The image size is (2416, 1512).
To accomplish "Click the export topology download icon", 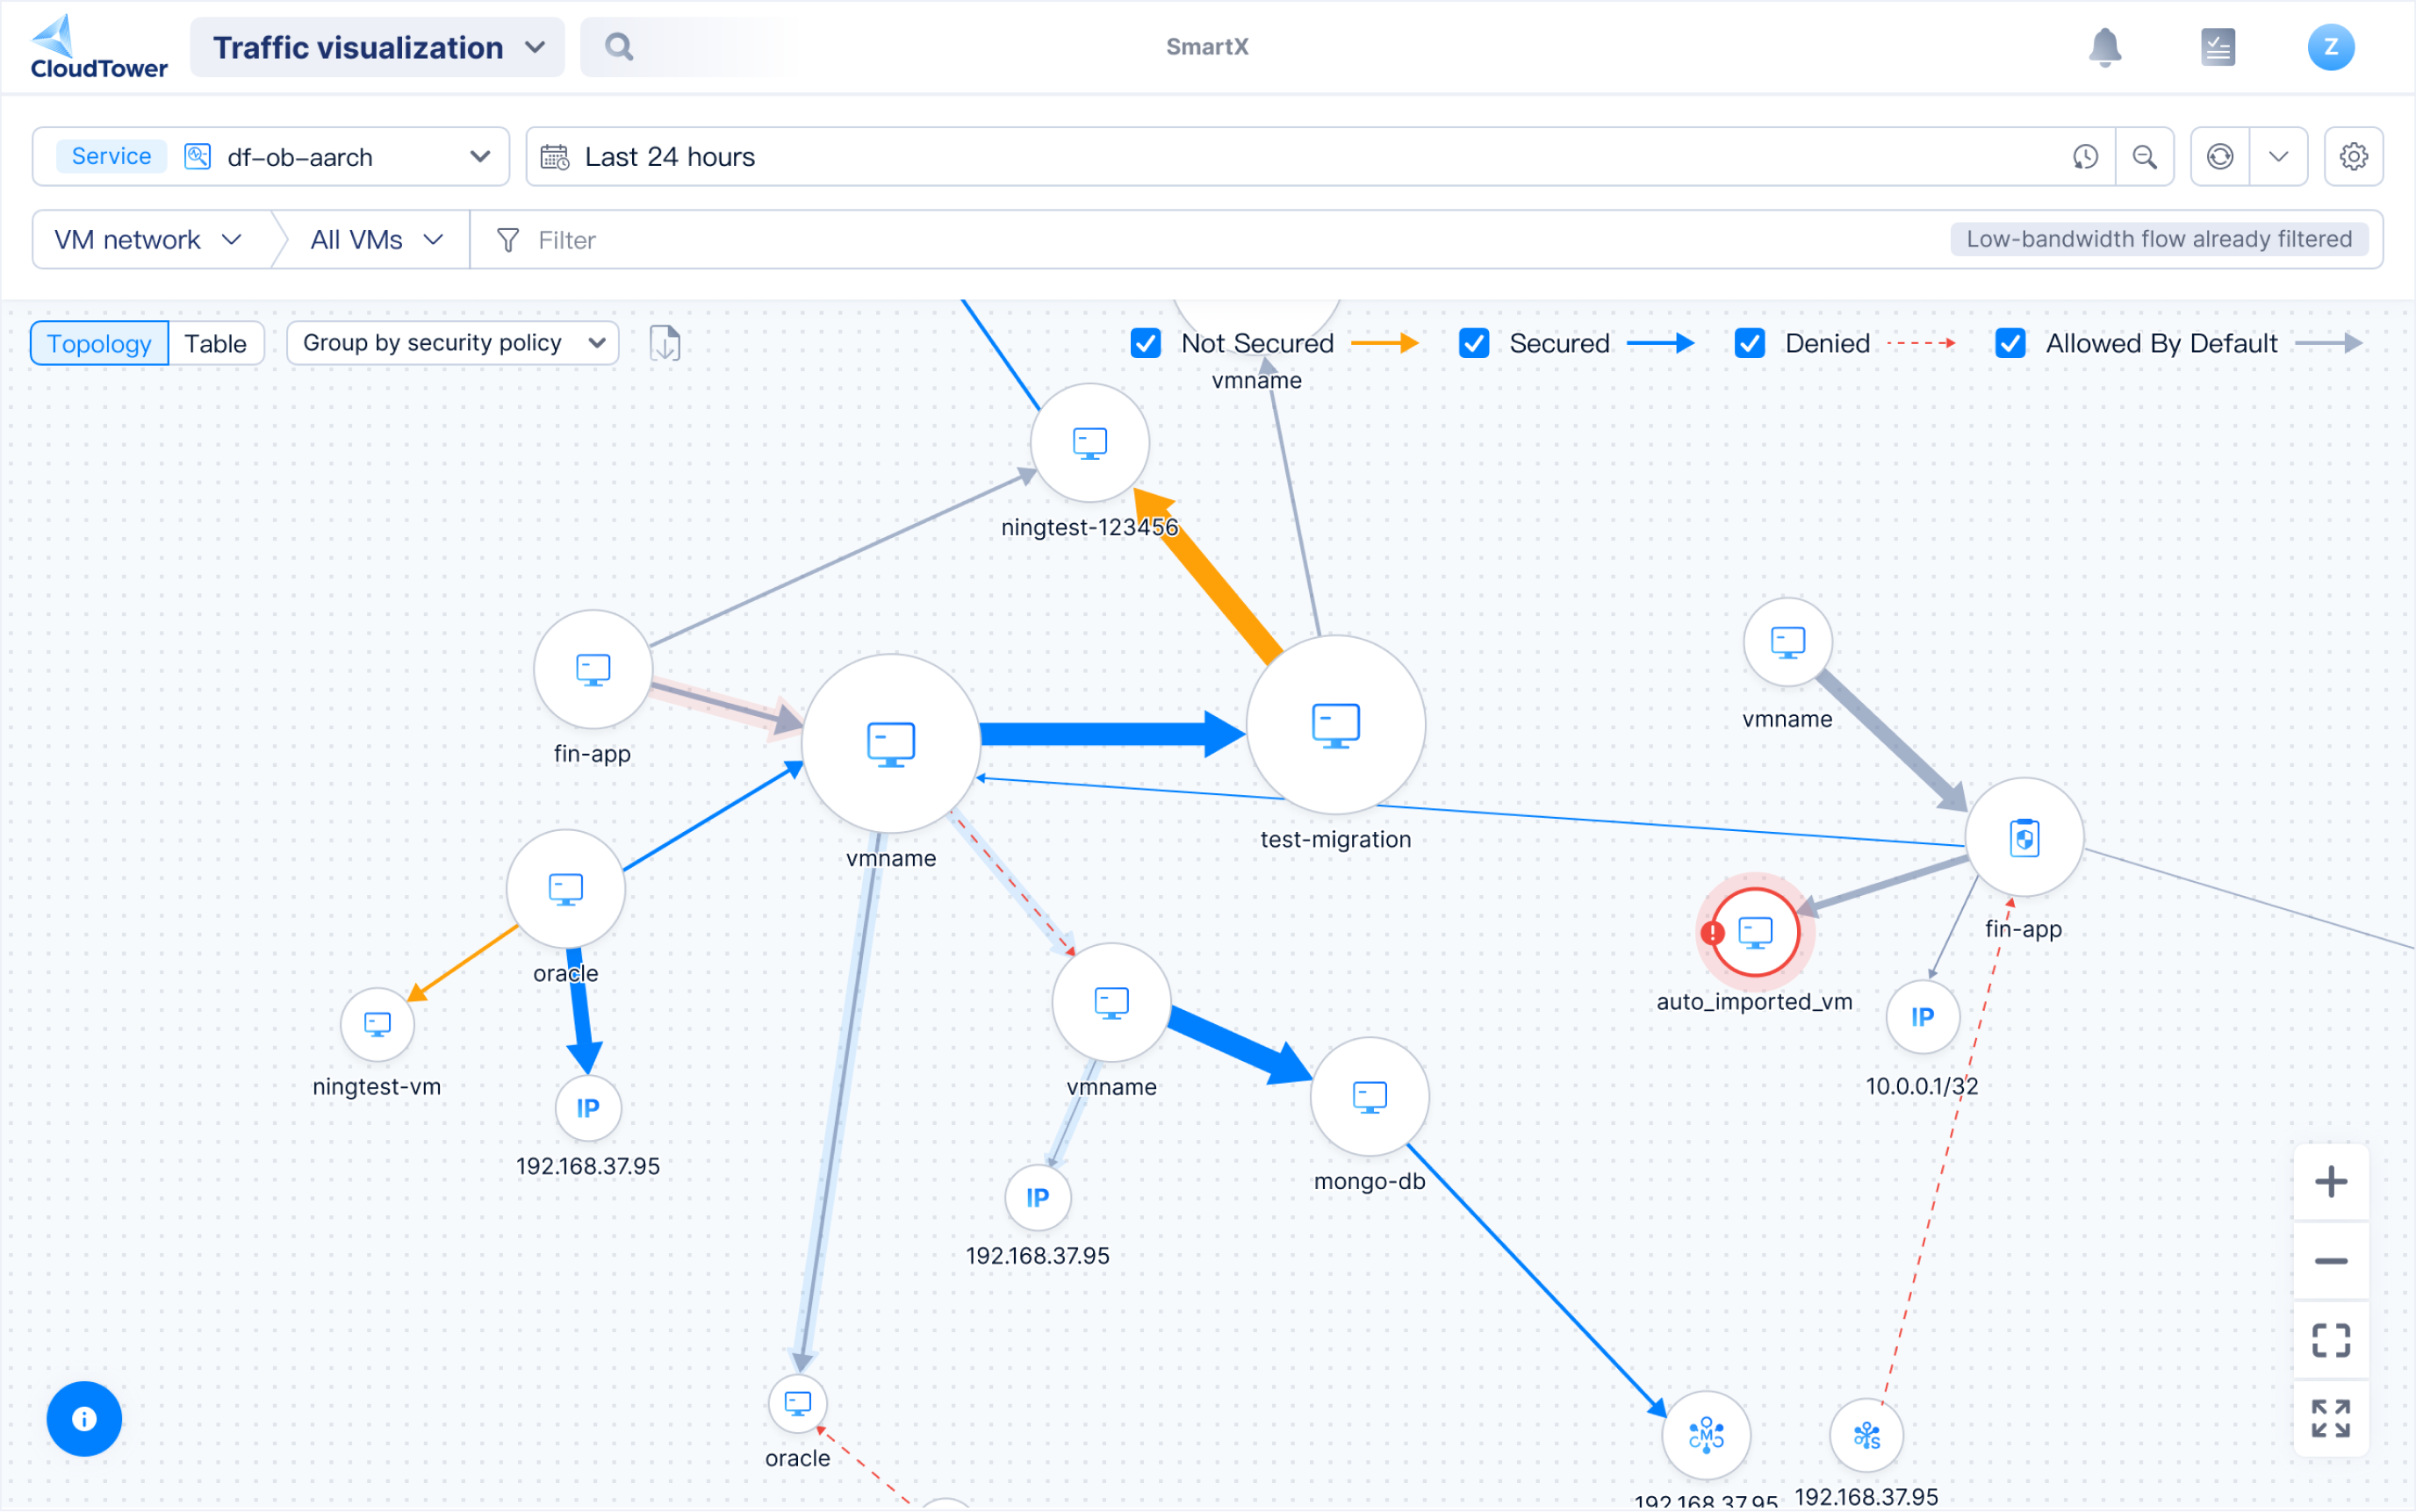I will [665, 343].
